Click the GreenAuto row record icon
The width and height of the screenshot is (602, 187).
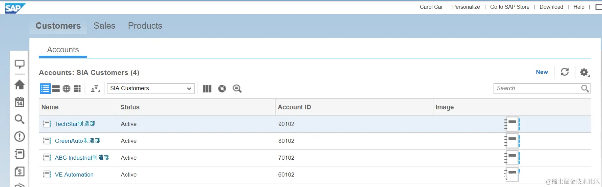(x=47, y=141)
